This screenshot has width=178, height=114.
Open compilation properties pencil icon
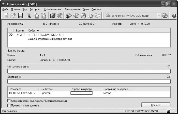pos(53,16)
